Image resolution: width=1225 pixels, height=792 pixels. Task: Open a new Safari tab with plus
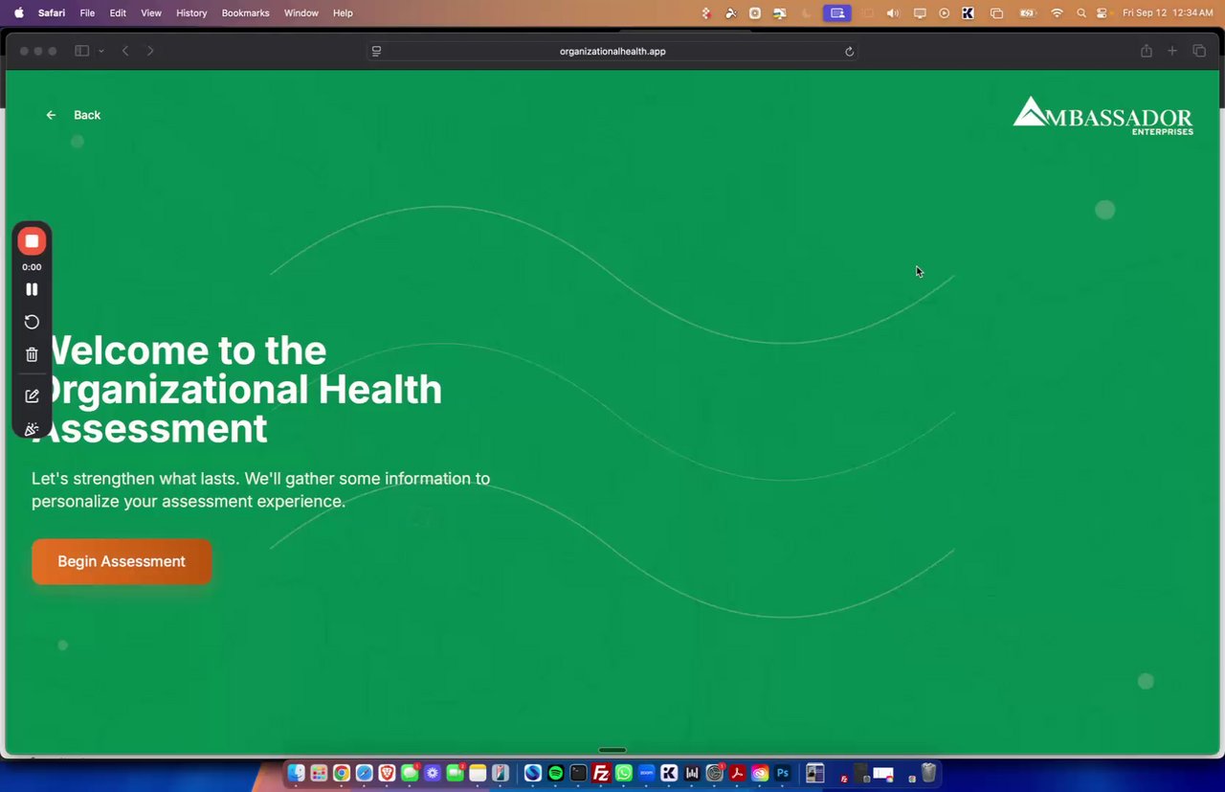click(x=1172, y=51)
